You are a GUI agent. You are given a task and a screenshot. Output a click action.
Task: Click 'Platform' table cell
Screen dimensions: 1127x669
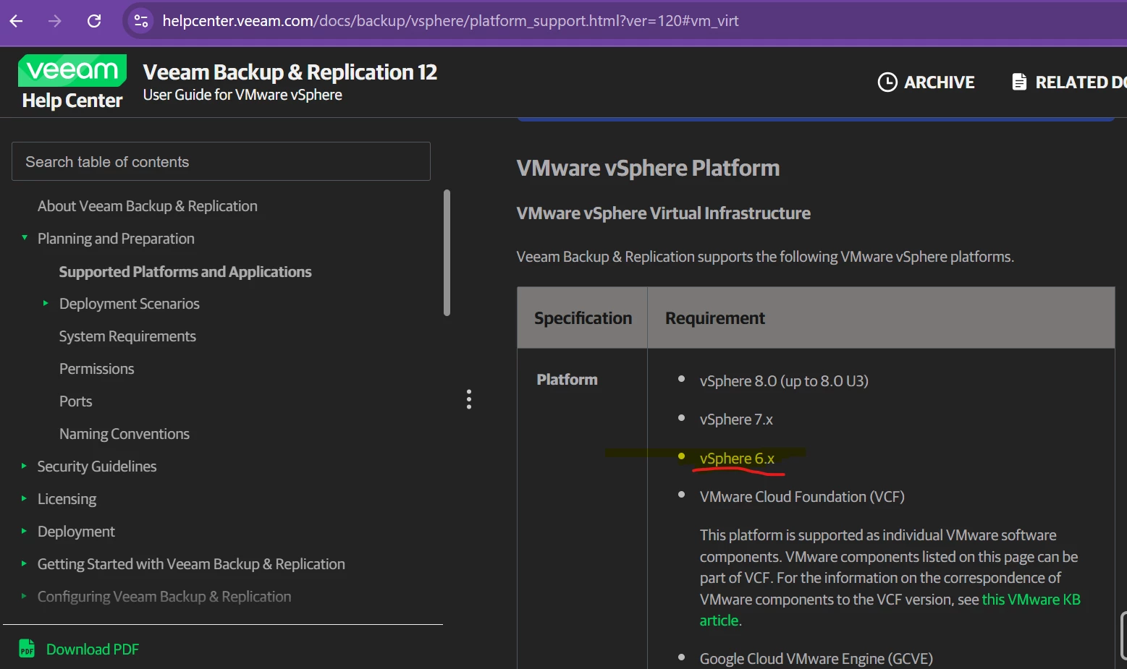tap(567, 380)
